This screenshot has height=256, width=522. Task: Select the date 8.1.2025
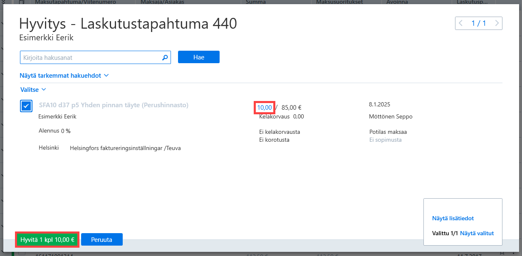(379, 104)
